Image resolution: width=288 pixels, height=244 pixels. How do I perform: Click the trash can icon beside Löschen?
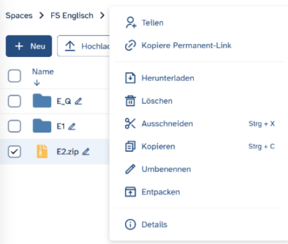coord(130,101)
